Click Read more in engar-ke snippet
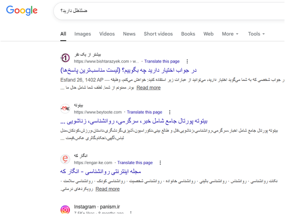Screen dimensions: 285x214 [108, 189]
